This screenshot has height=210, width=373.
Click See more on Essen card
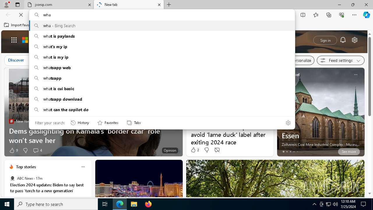349,152
